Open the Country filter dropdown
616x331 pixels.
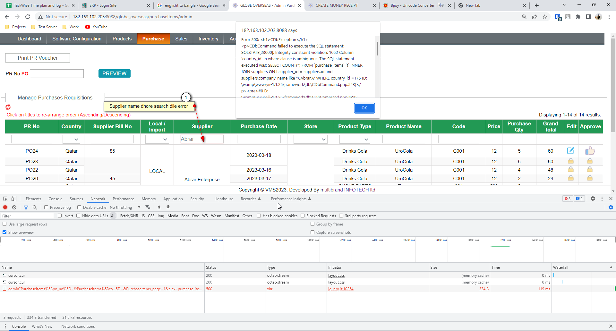point(71,139)
